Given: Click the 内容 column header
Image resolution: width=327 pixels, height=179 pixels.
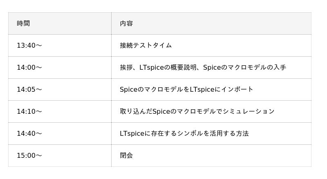Looking at the screenshot, I should tap(126, 23).
